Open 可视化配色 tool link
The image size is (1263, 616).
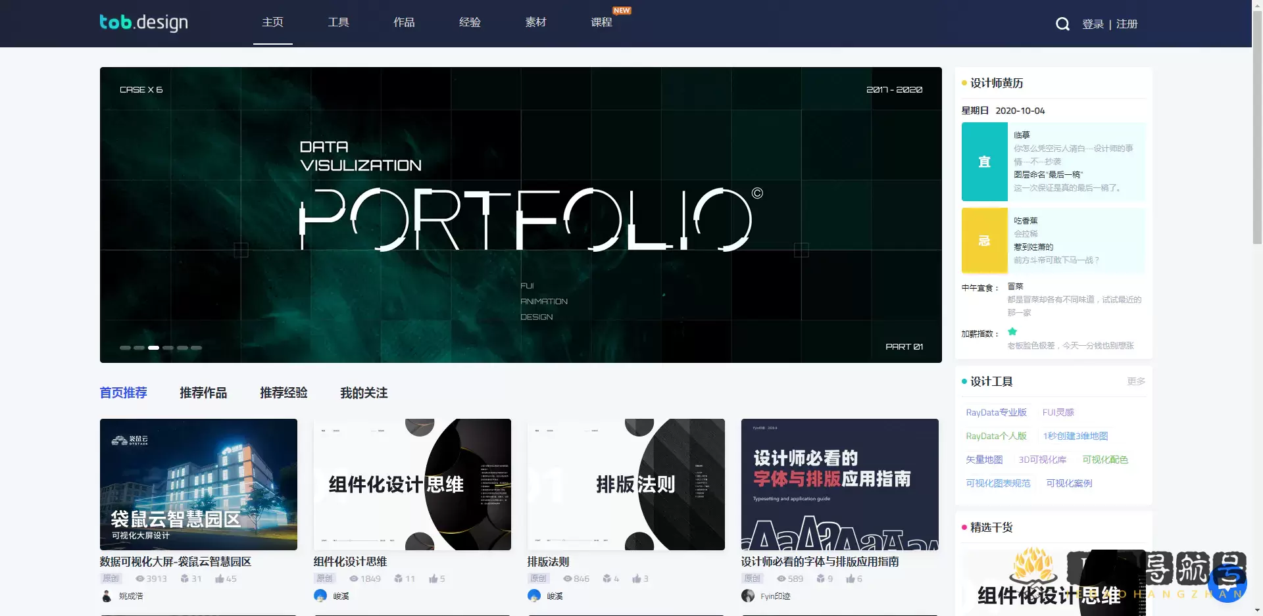(x=1105, y=460)
